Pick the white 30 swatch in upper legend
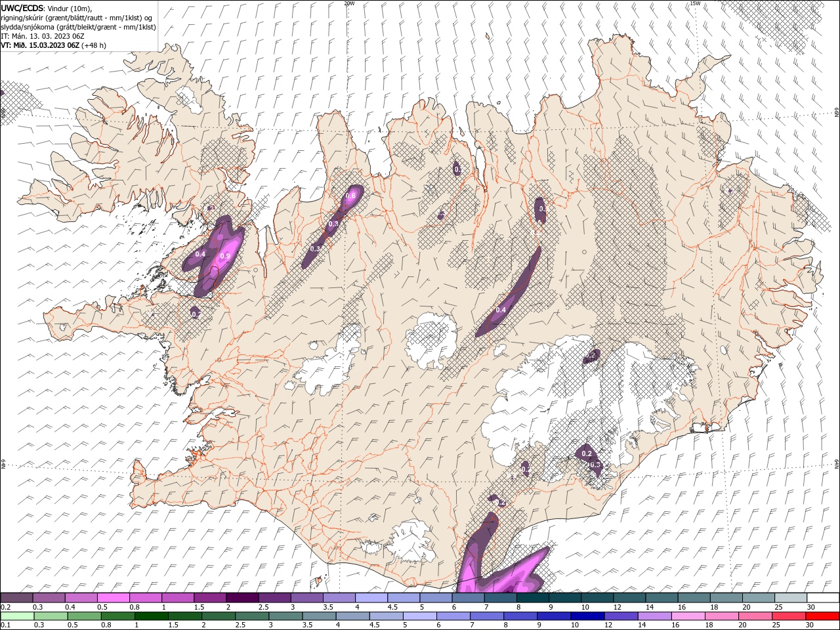Screen dimensions: 840x630 click(x=823, y=598)
